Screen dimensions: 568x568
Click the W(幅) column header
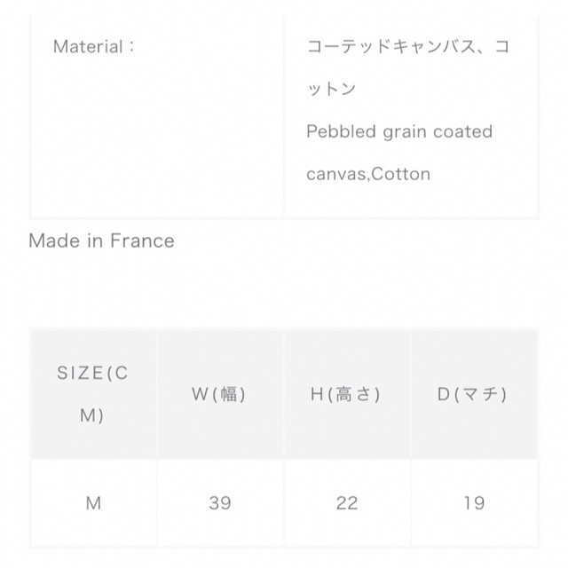220,394
